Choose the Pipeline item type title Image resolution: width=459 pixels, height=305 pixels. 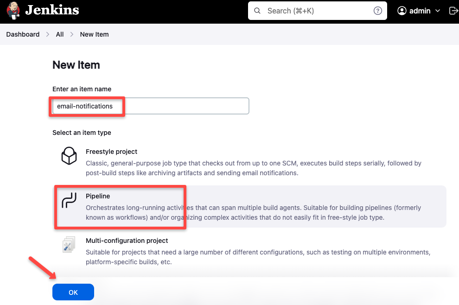[98, 196]
